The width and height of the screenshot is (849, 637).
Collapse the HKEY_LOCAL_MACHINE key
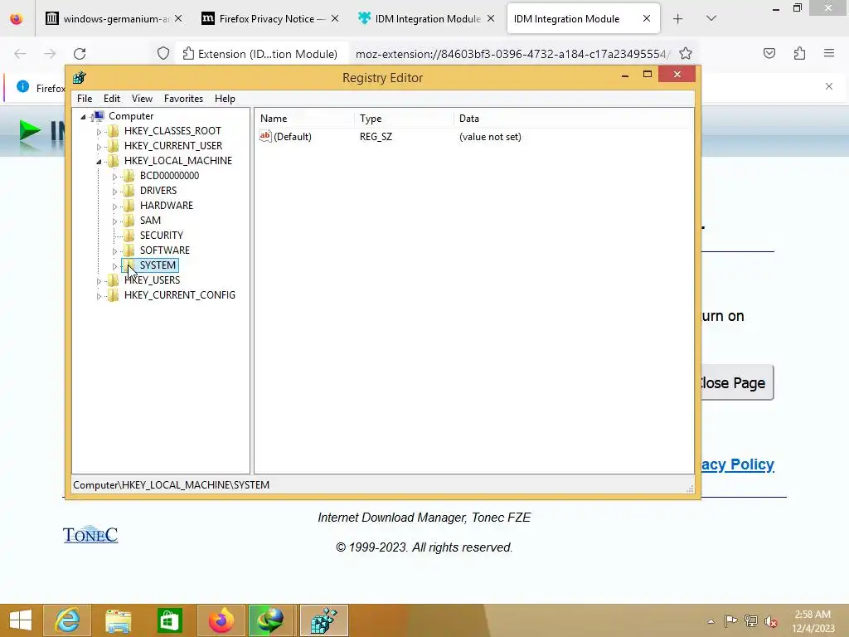coord(99,162)
